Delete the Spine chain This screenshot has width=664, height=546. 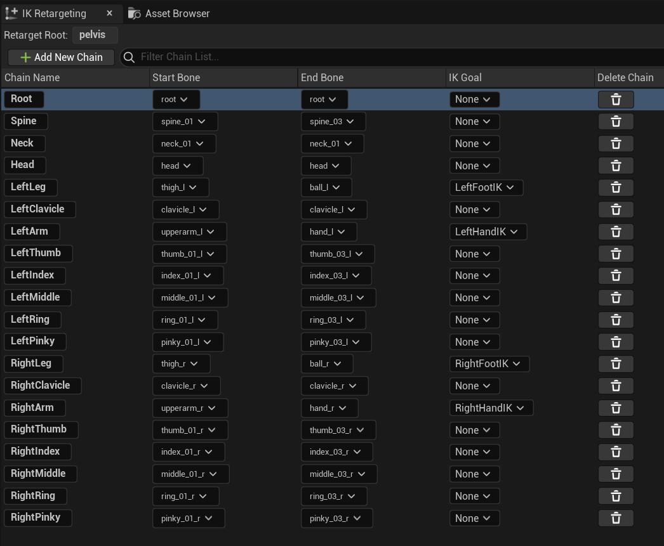pos(616,121)
